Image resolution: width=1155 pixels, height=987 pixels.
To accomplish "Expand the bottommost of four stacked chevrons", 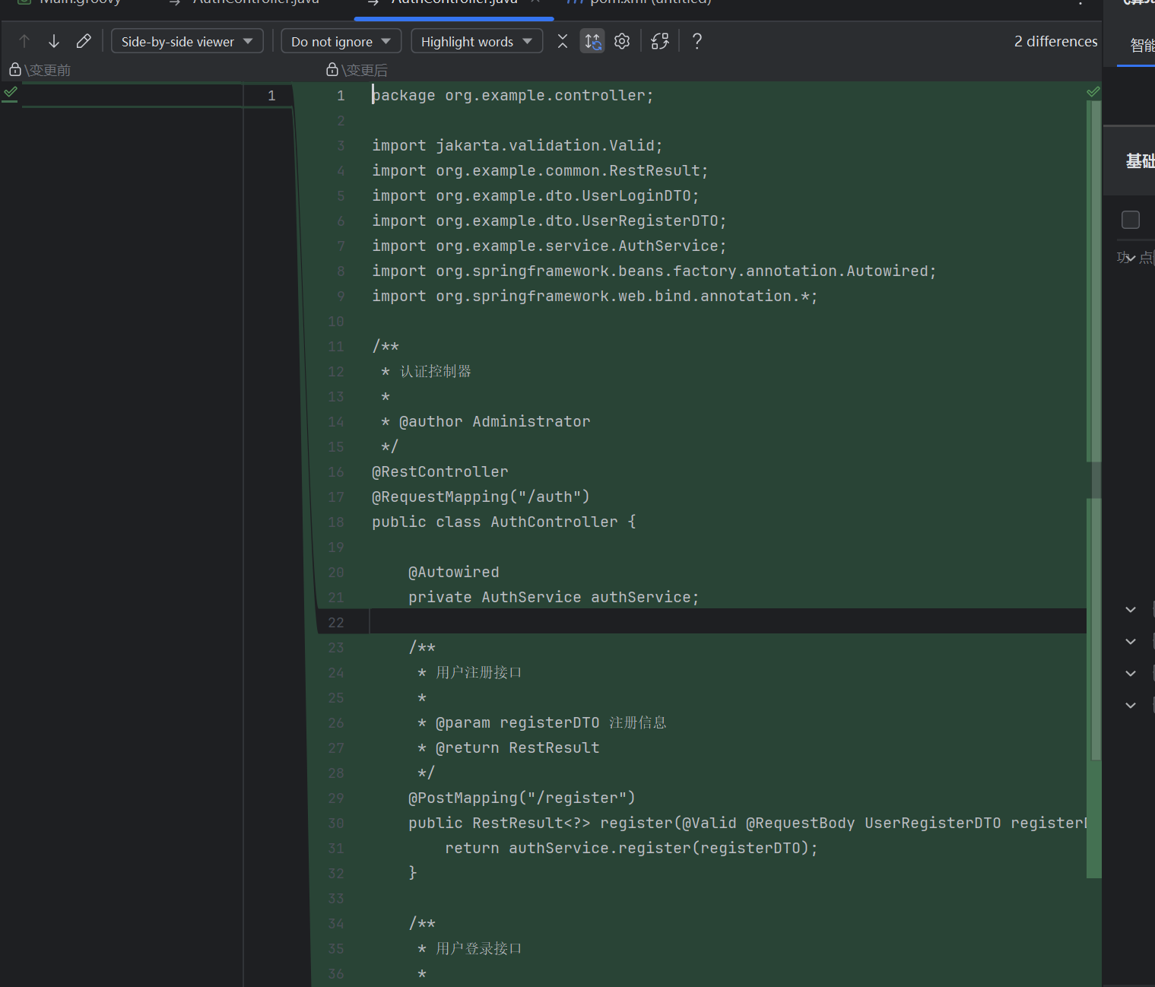I will click(1131, 706).
